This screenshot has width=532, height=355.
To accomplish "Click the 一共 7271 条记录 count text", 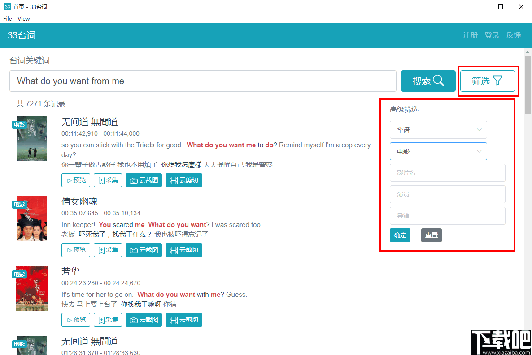I will [x=37, y=104].
